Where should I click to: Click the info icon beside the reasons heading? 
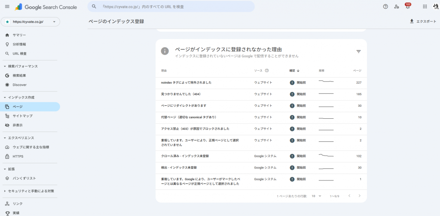pyautogui.click(x=165, y=51)
